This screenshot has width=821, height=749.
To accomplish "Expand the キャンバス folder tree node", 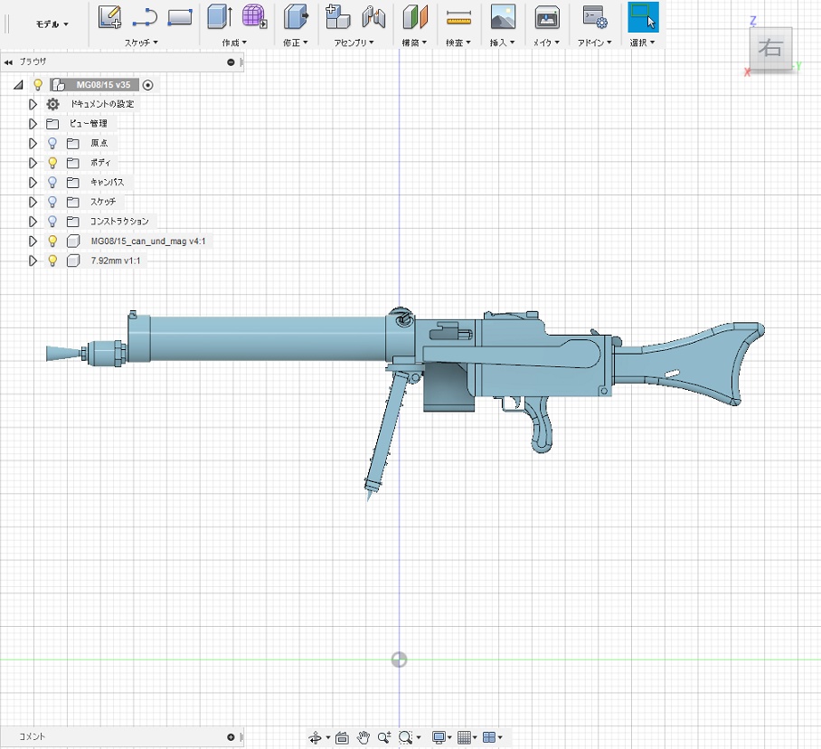I will point(33,182).
